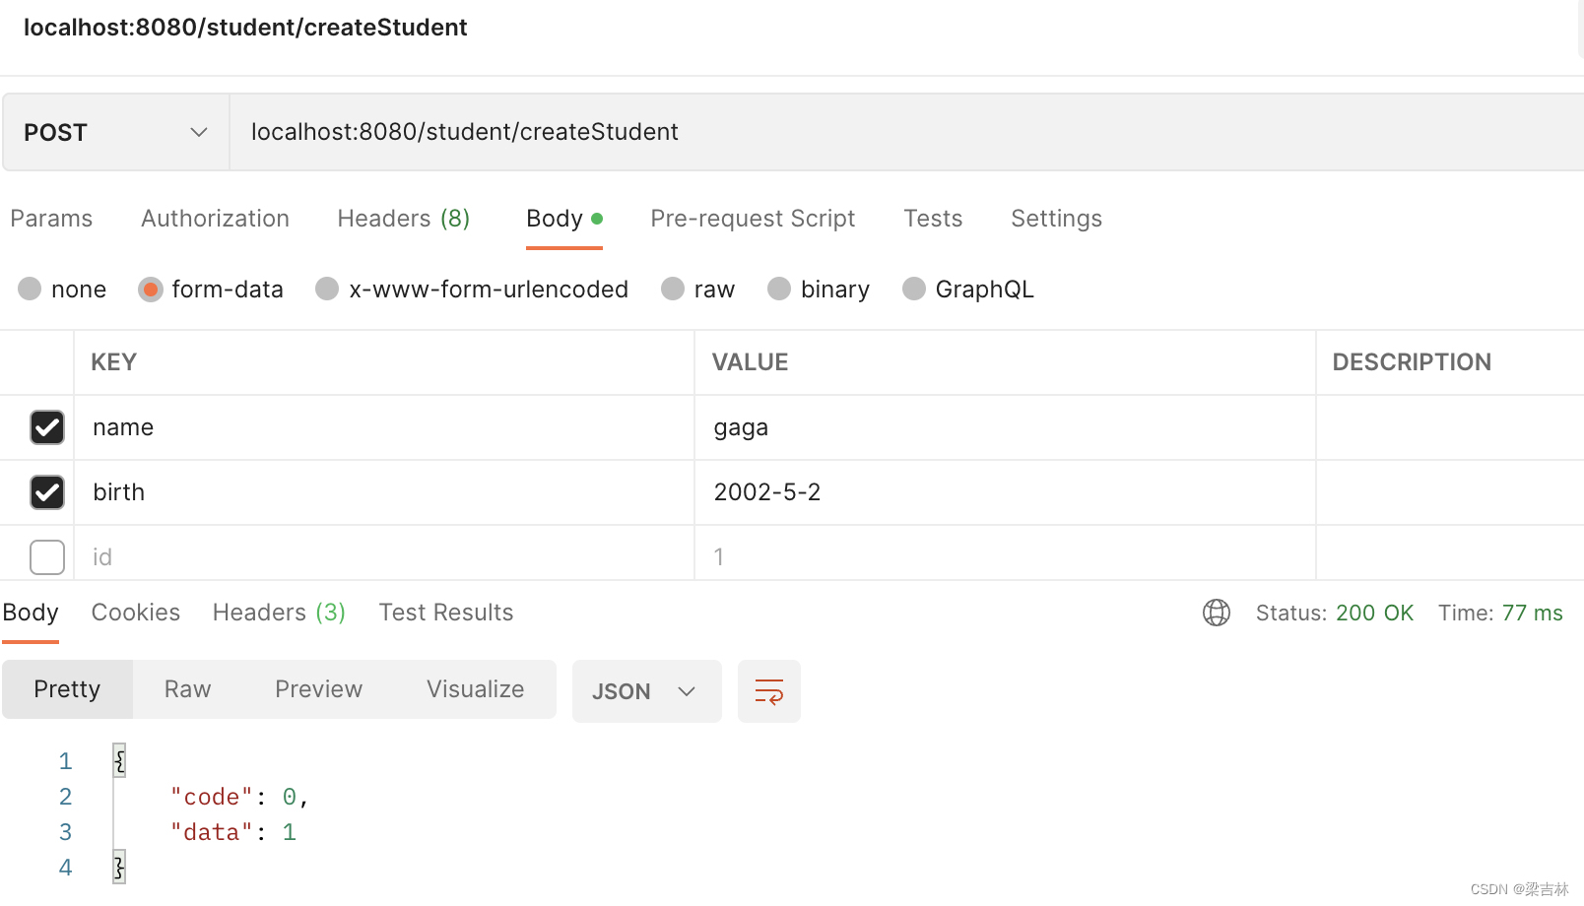Switch to Preview response view
The width and height of the screenshot is (1584, 906).
318,689
